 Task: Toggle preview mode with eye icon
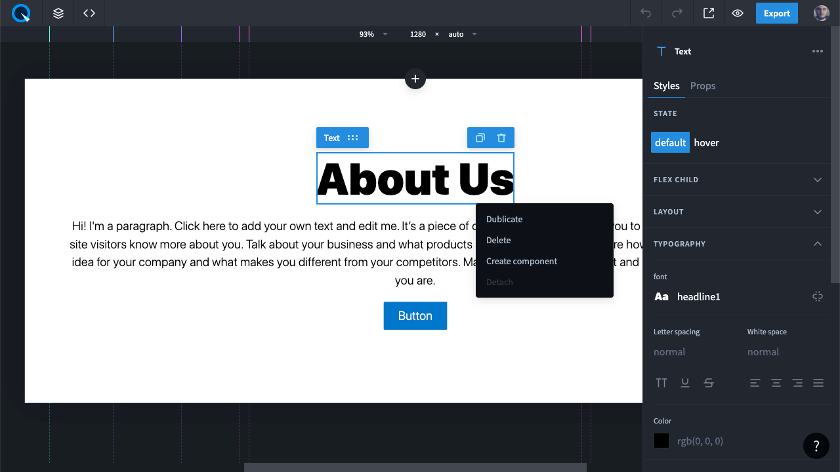[x=738, y=13]
